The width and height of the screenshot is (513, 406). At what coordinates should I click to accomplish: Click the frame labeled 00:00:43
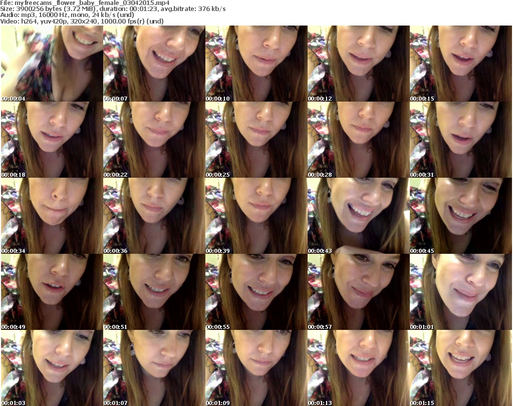[x=358, y=216]
